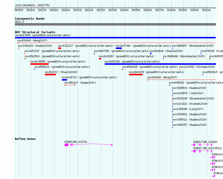Screen dimensions: 223x179
Task: Select nsv1141822 (Alsmadi2014) label
Action: tap(190, 104)
